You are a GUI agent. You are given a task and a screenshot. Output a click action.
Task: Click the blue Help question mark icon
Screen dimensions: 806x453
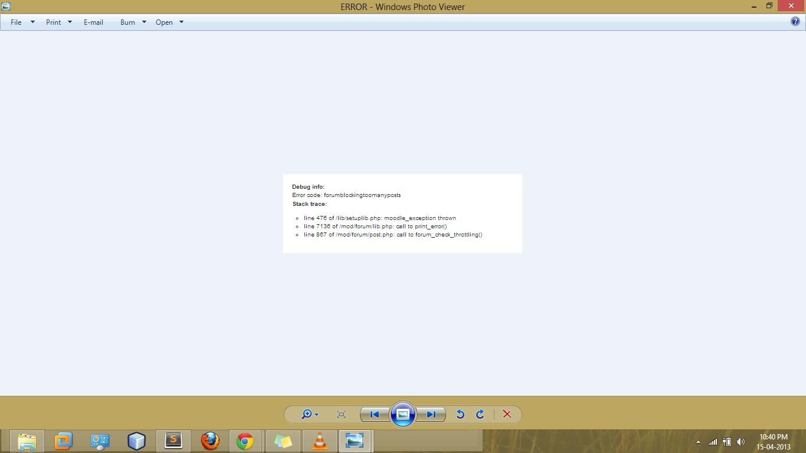pyautogui.click(x=795, y=22)
